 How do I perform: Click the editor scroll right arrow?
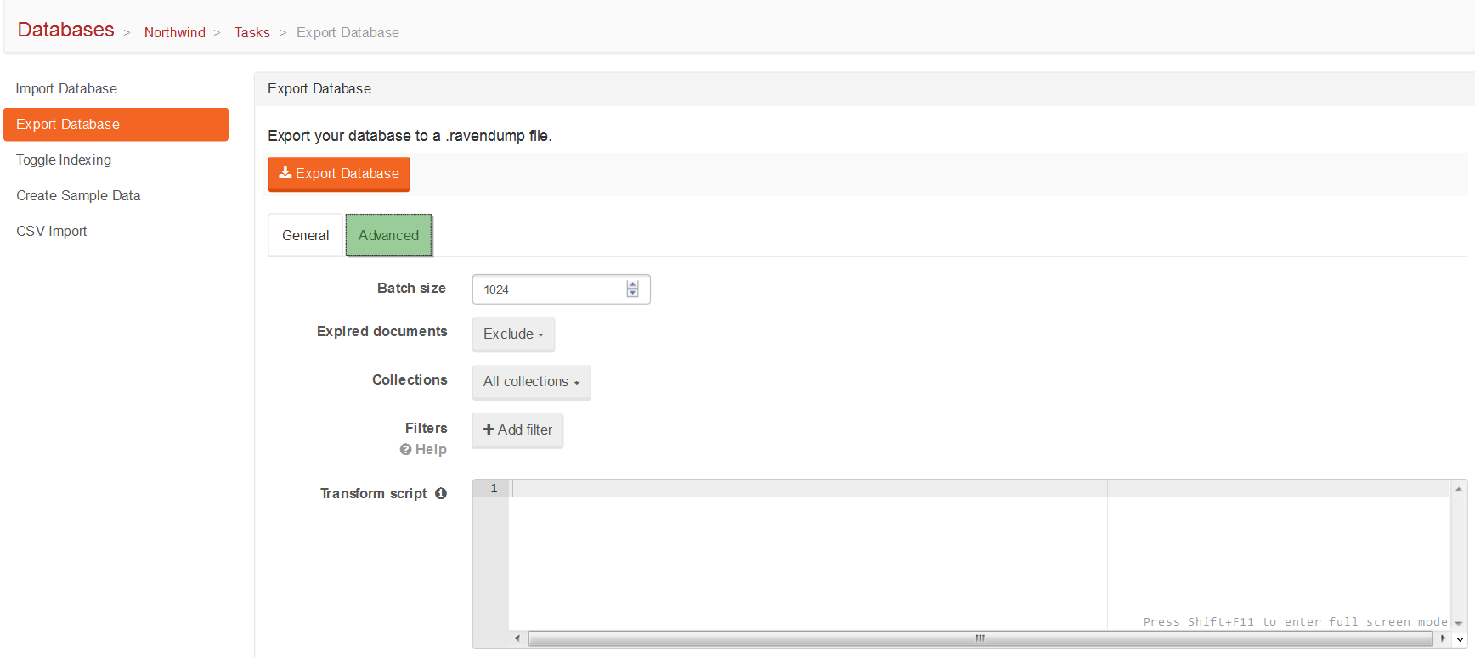pyautogui.click(x=1443, y=638)
